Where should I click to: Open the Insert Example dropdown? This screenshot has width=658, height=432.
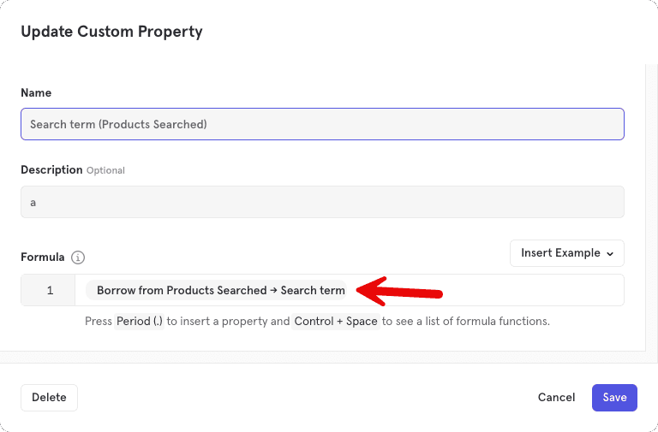(566, 253)
